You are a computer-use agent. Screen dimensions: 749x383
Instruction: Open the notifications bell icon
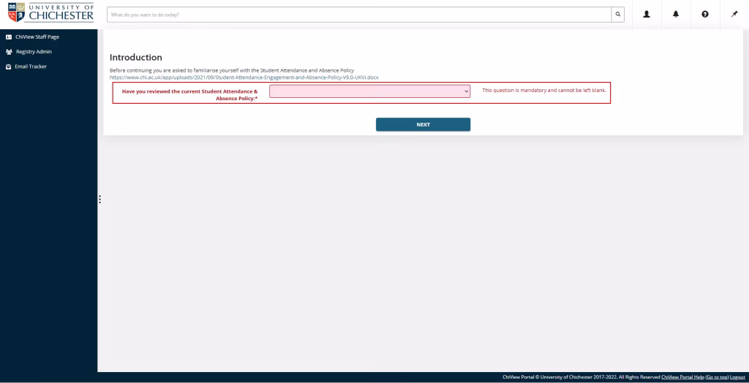tap(676, 15)
